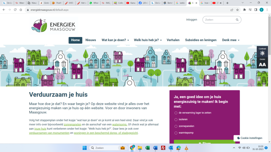Click the taskbar Zoeken search box
The height and width of the screenshot is (152, 271).
108,148
